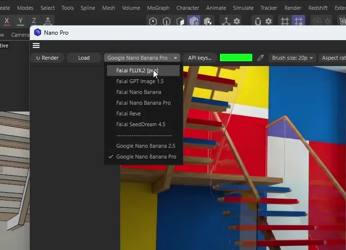
Task: Toggle the Y axis lock
Action: click(21, 21)
